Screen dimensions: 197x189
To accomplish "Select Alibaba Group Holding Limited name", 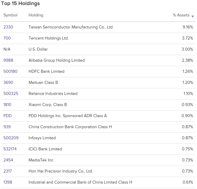I will tap(57, 60).
